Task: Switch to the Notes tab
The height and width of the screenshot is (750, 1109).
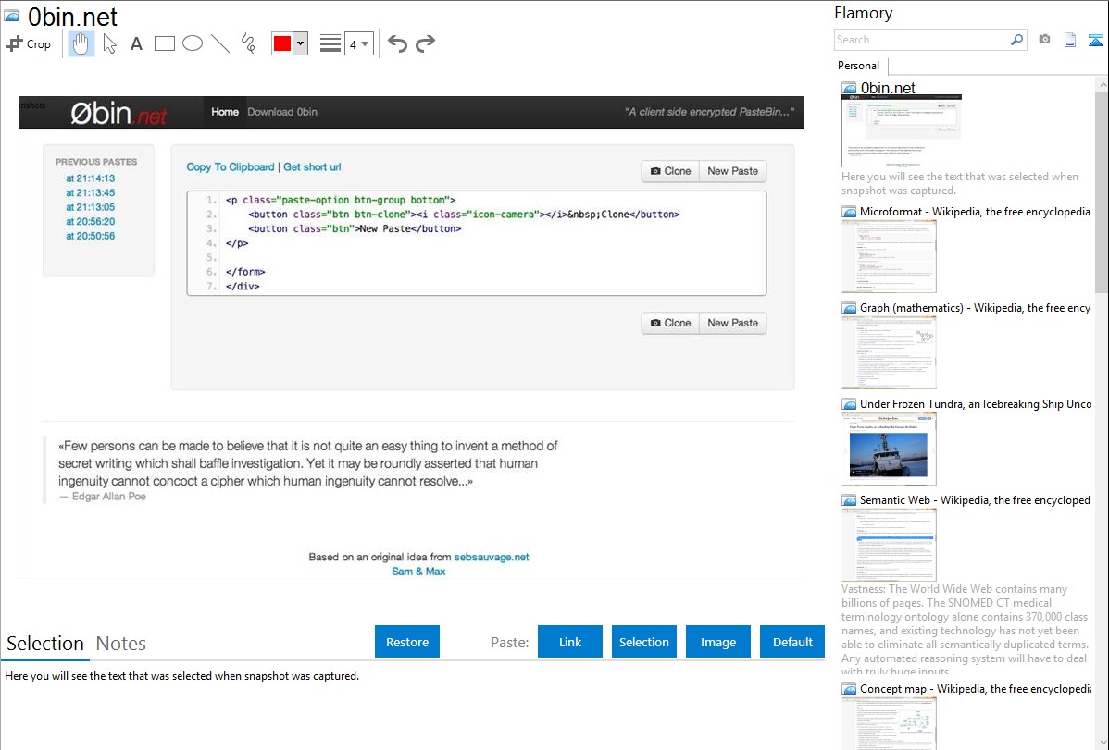Action: point(120,644)
